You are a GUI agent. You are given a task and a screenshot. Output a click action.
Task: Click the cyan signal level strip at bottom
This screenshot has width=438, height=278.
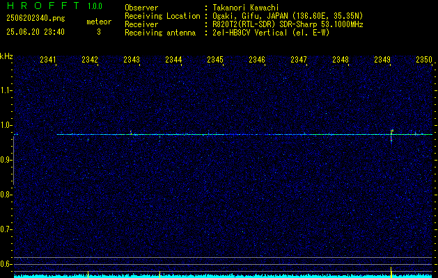point(224,277)
